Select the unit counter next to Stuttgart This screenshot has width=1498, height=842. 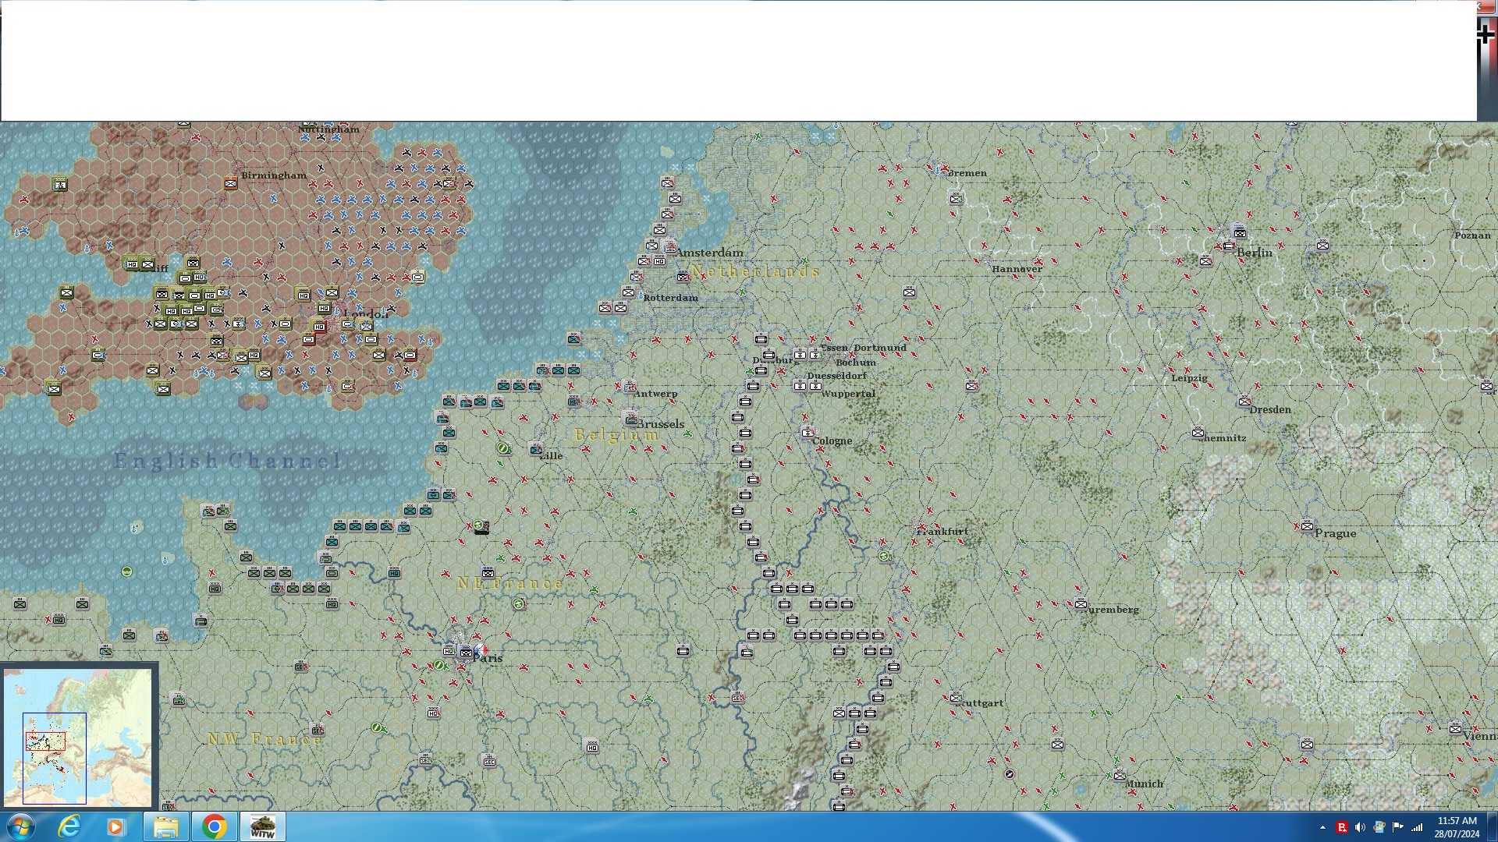(x=956, y=698)
